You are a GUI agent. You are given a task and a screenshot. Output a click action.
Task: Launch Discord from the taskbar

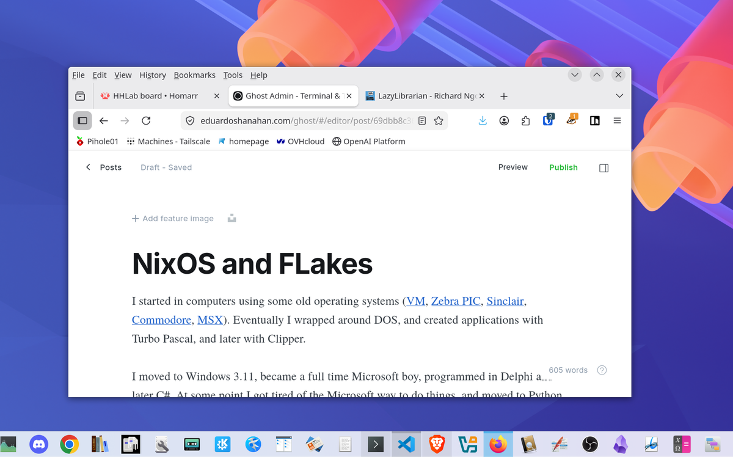pyautogui.click(x=38, y=444)
